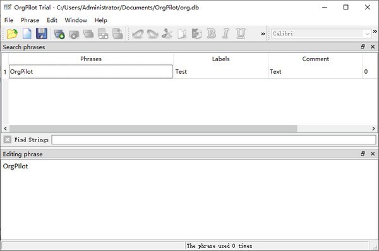Float the Search phrases panel
This screenshot has width=379, height=251.
pyautogui.click(x=363, y=47)
